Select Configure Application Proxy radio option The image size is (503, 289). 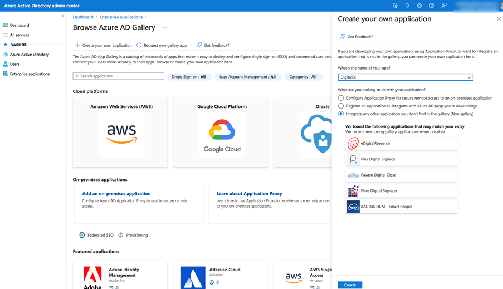coord(341,98)
